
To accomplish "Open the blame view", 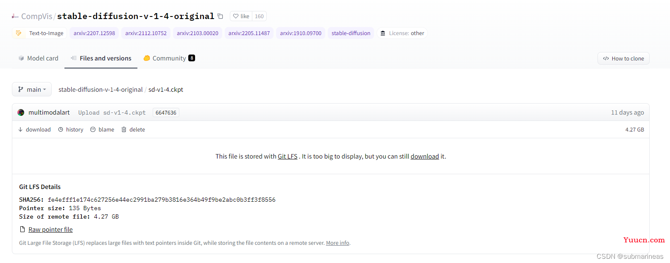I will (102, 129).
